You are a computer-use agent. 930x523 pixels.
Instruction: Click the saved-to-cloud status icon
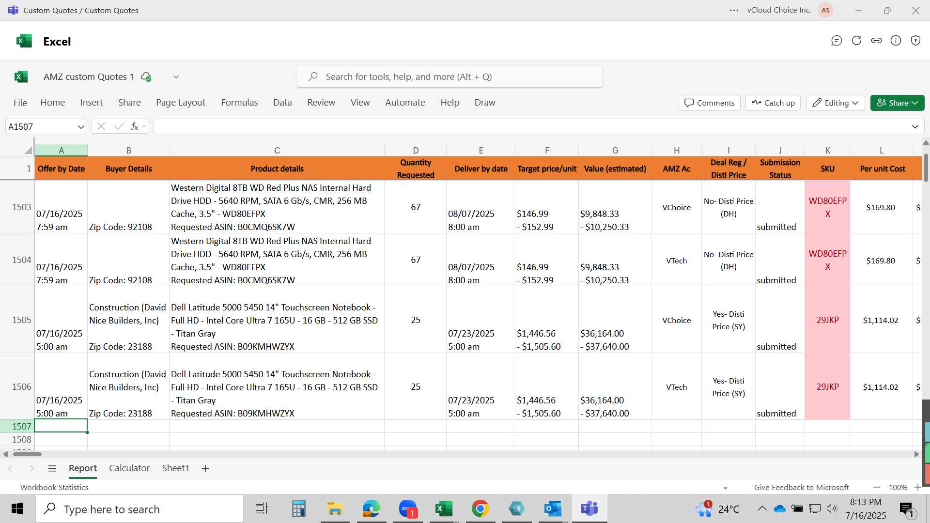click(146, 77)
